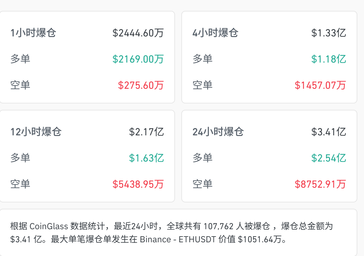The height and width of the screenshot is (256, 364).
Task: Click the 4-hour total $1.33亿
Action: click(329, 33)
